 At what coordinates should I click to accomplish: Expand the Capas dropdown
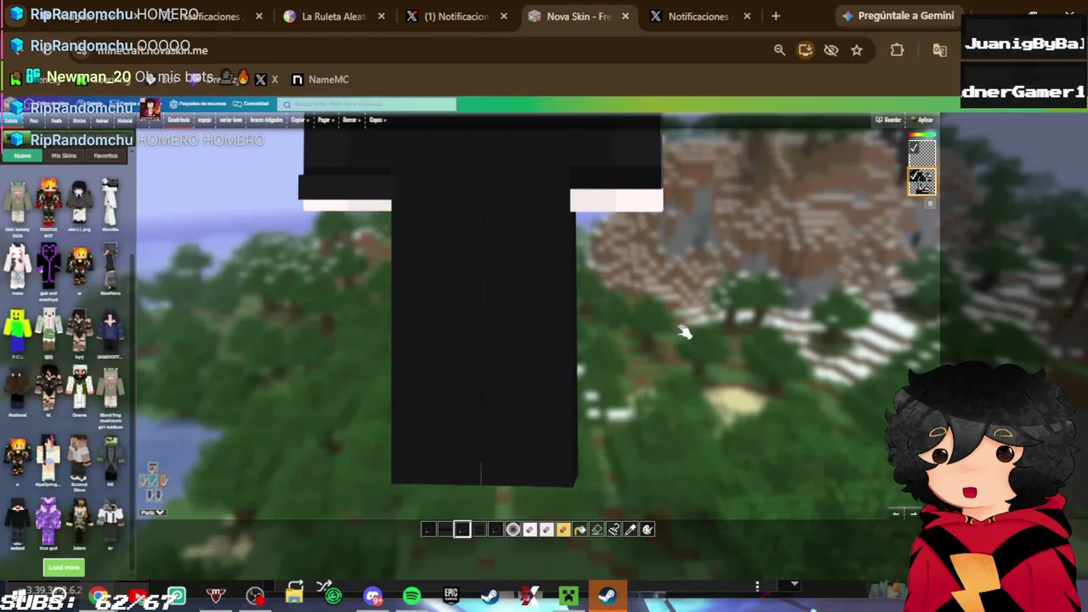click(377, 120)
